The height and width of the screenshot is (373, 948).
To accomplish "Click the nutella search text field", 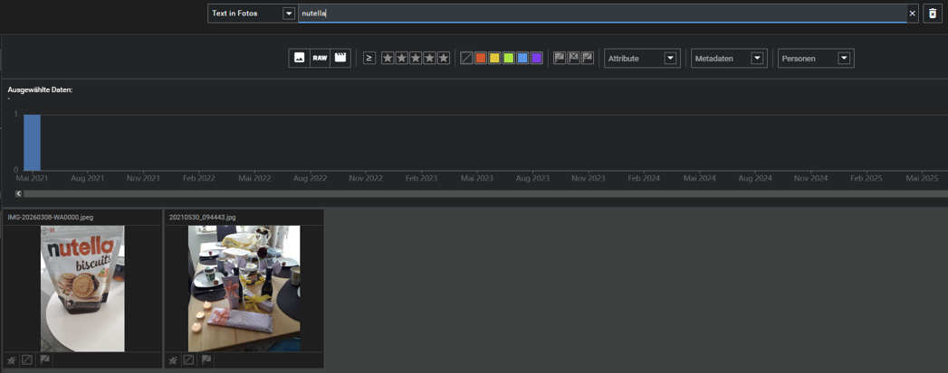I will (602, 14).
